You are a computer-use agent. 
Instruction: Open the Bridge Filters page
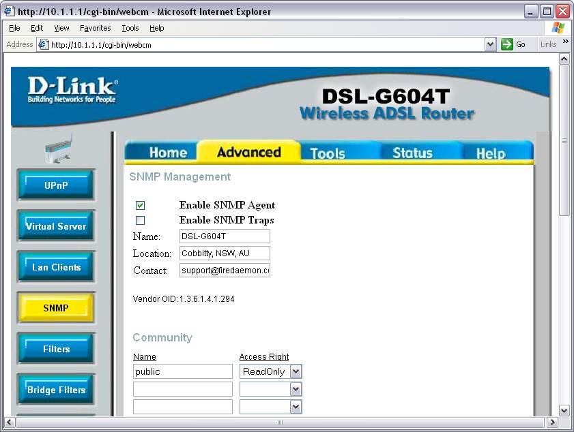coord(56,390)
